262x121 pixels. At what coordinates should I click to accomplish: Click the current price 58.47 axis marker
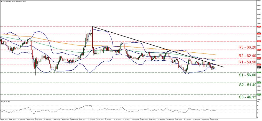tap(259, 67)
